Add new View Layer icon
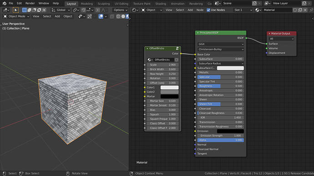Viewport: 314px width, 176px height. [x=304, y=3]
